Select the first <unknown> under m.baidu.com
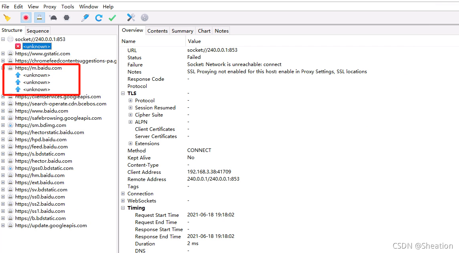 pos(37,75)
